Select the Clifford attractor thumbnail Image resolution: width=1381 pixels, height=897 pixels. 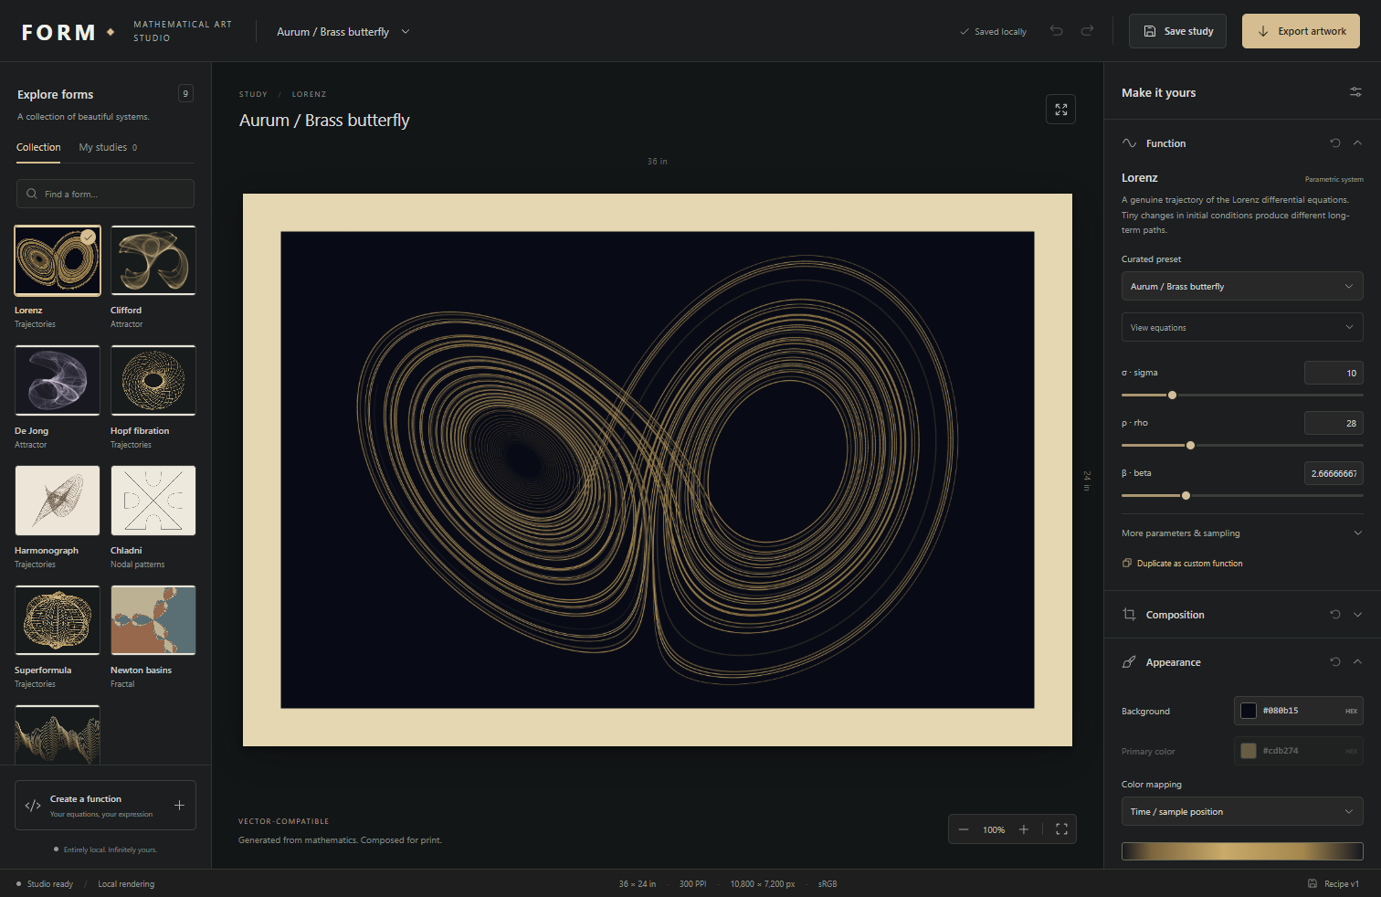tap(153, 260)
